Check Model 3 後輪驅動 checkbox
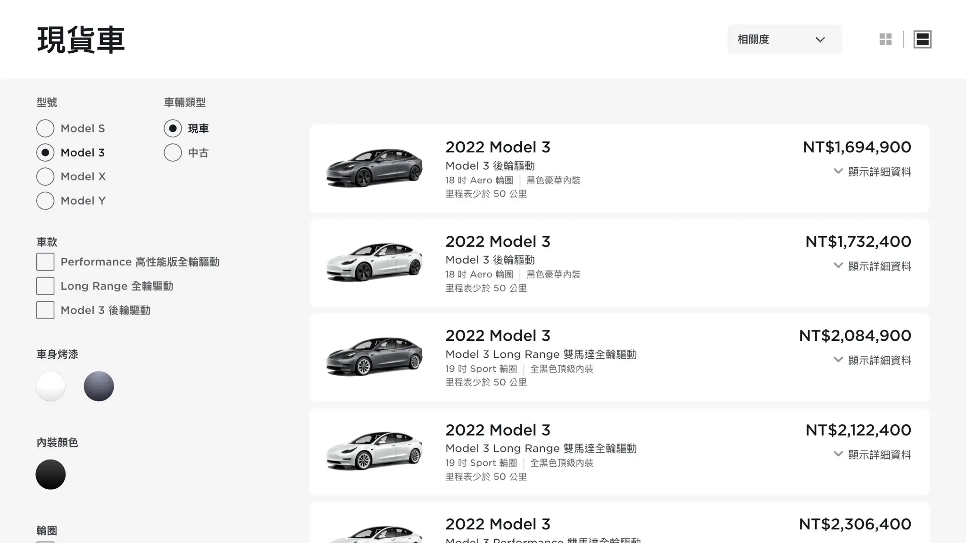966x543 pixels. pyautogui.click(x=45, y=310)
